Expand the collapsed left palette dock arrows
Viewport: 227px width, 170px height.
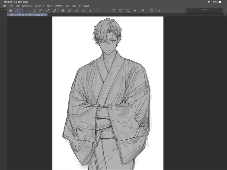3,10
